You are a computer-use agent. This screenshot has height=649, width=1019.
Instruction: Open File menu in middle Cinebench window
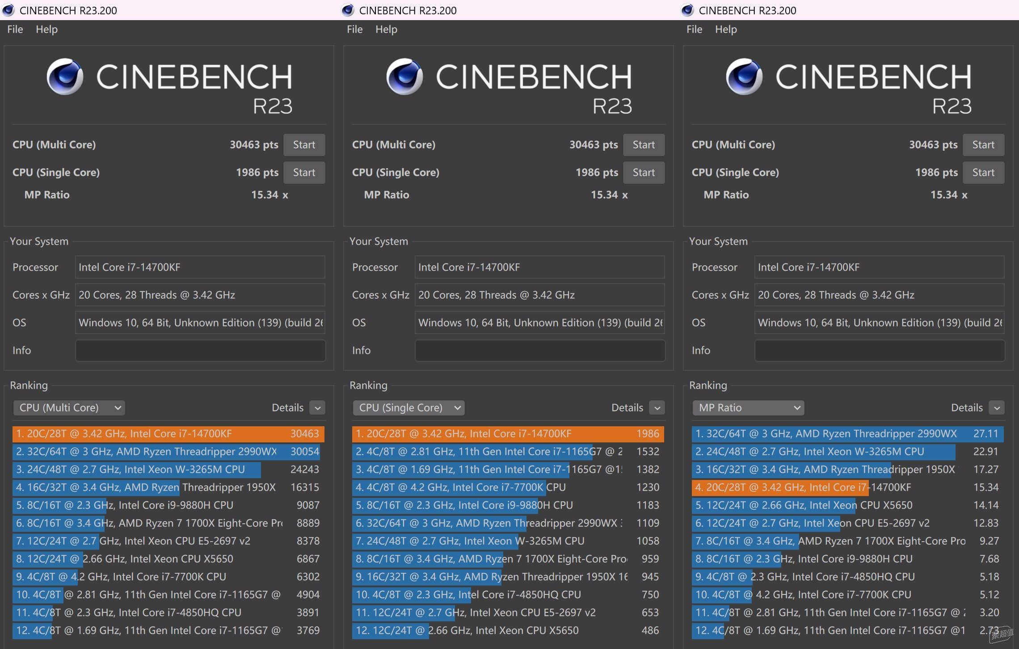click(355, 29)
